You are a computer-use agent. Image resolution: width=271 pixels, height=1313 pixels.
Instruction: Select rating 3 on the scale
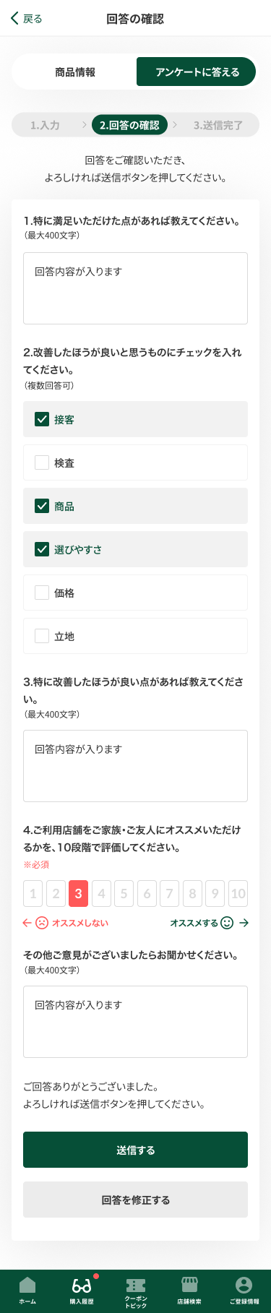78,894
